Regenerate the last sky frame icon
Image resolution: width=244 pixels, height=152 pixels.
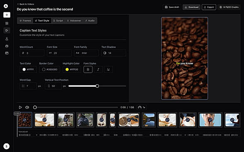point(232,120)
